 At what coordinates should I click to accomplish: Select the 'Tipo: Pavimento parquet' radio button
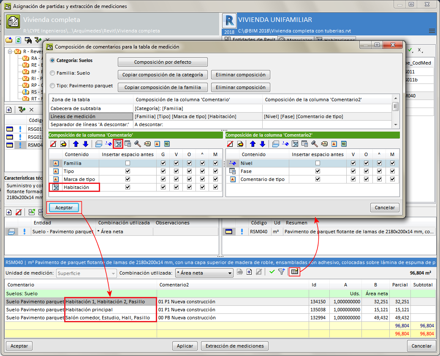pyautogui.click(x=52, y=86)
